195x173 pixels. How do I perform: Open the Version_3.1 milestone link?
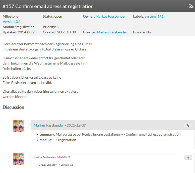click(x=12, y=22)
